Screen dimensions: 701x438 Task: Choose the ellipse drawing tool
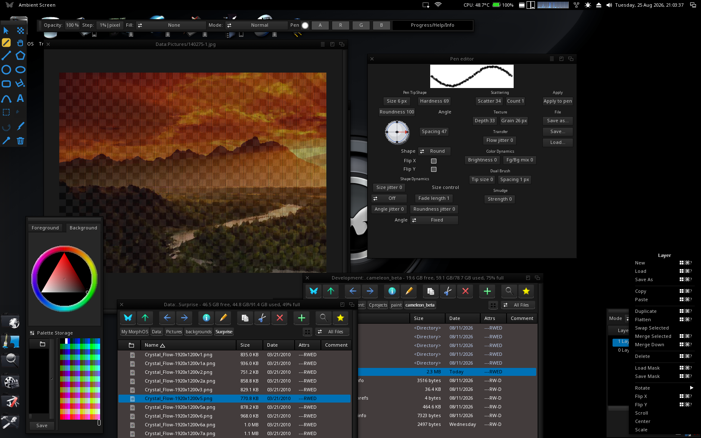(x=20, y=70)
